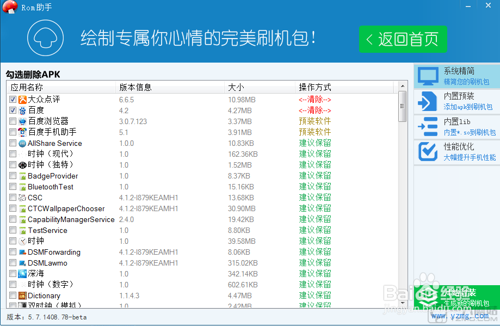Click the list scrollbar thumb

click(403, 107)
